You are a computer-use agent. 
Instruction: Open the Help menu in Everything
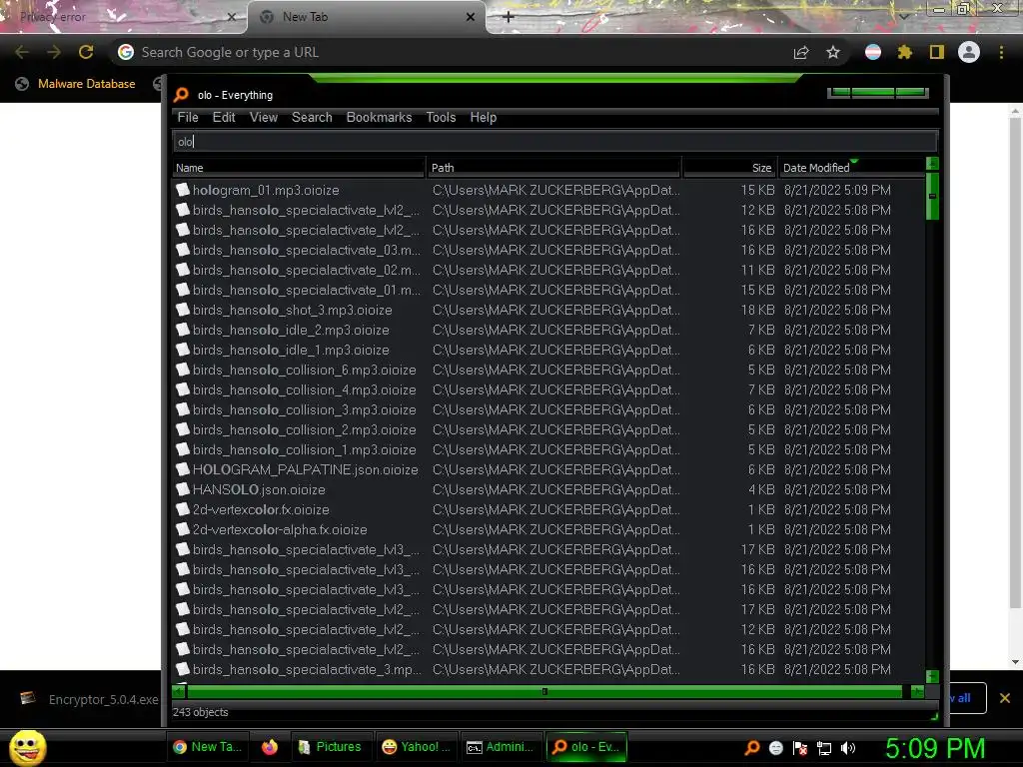point(484,118)
